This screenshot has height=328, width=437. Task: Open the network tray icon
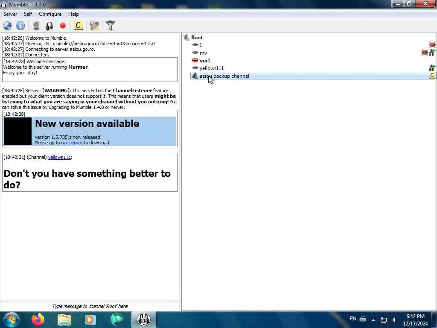(384, 320)
